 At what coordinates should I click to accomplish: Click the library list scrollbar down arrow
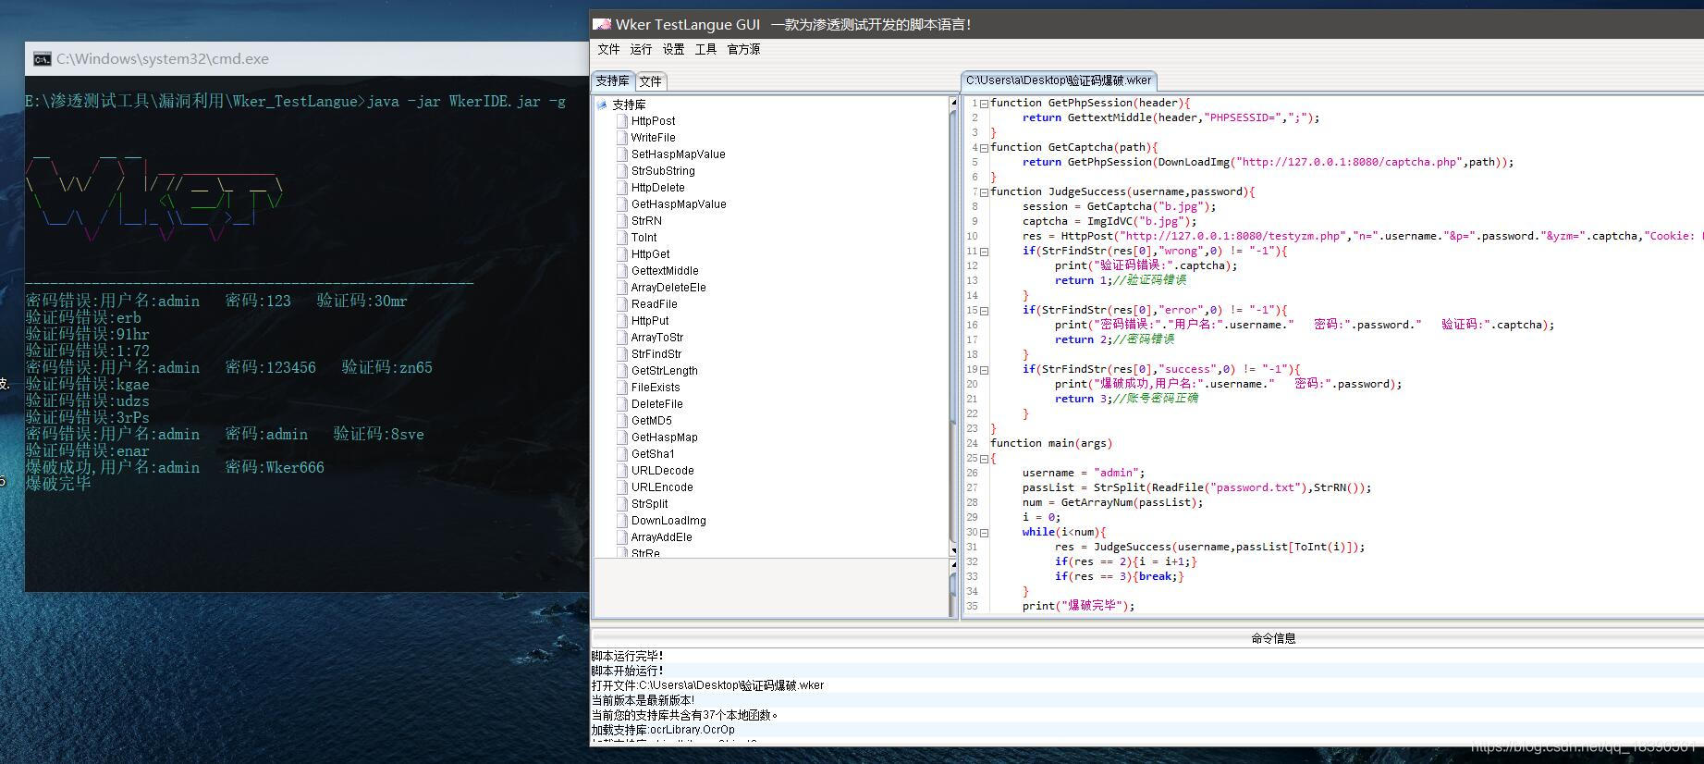point(953,551)
